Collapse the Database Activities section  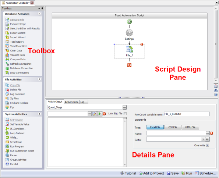[39, 14]
